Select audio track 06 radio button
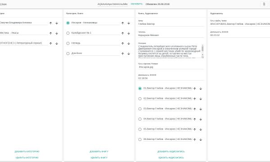Image resolution: width=270 pixels, height=162 pixels. tap(140, 139)
